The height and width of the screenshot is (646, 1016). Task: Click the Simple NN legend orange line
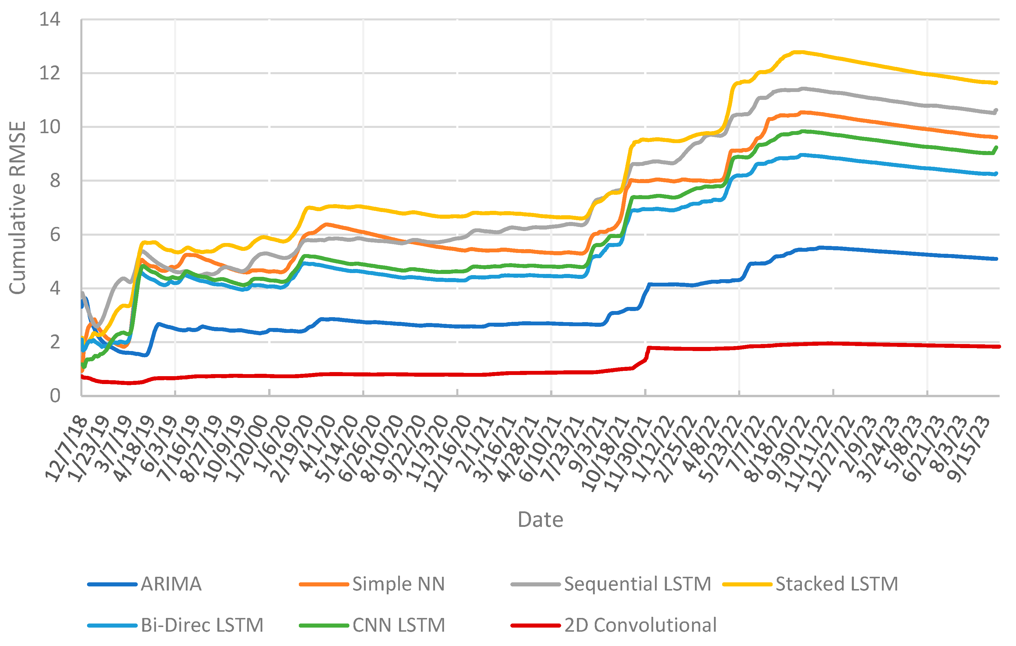324,584
